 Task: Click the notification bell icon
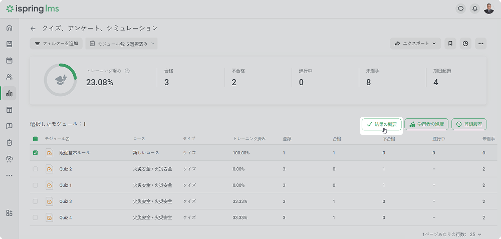tap(474, 9)
